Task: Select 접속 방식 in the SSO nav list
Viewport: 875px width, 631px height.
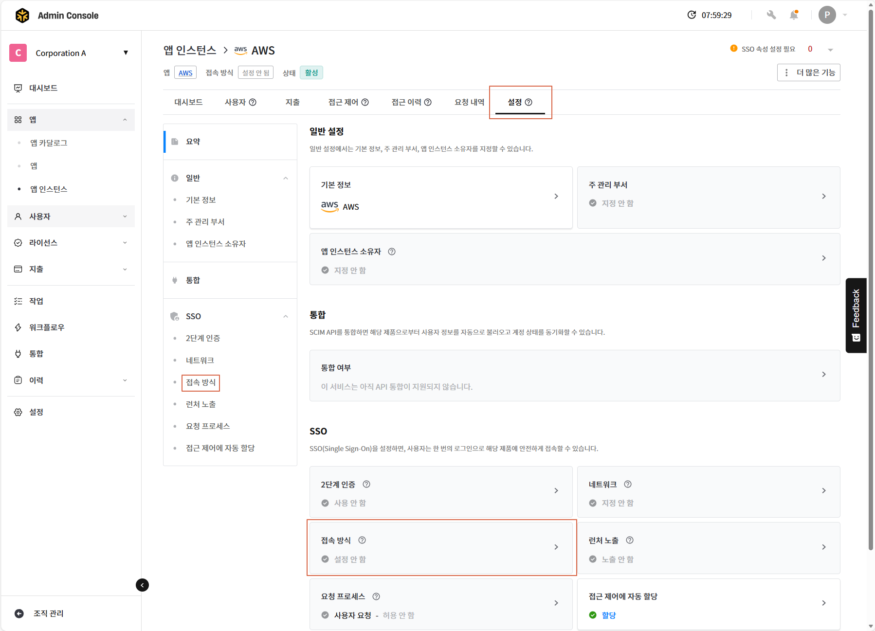Action: [x=201, y=382]
